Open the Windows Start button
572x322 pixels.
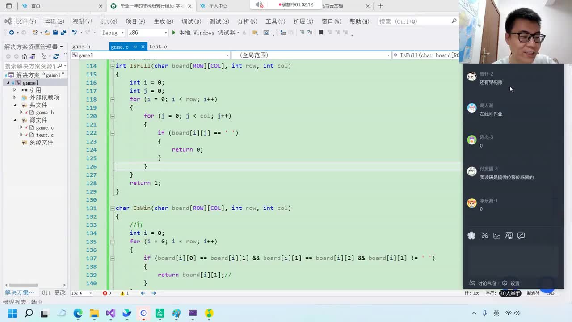(x=12, y=313)
